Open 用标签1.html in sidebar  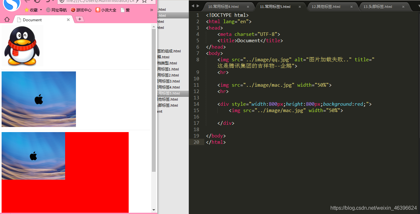tap(168, 69)
